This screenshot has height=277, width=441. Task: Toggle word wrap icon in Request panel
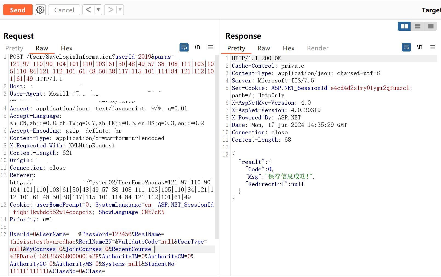pos(184,47)
